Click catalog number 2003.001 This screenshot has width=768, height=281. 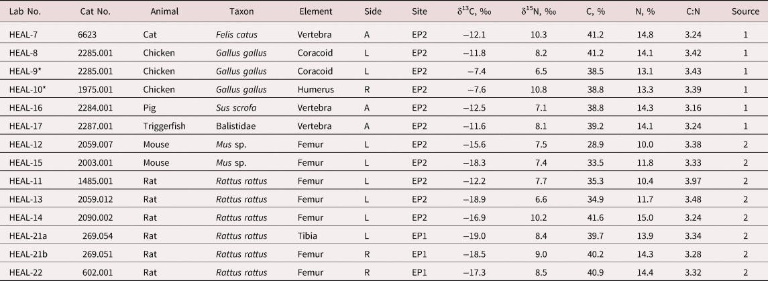point(95,163)
